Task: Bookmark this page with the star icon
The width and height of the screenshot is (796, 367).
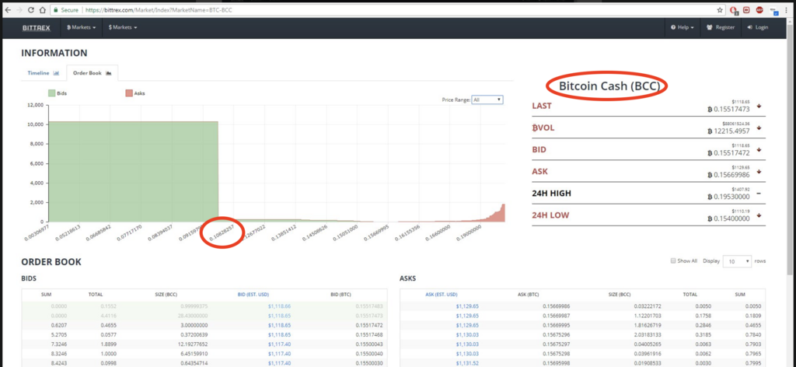Action: pos(720,9)
